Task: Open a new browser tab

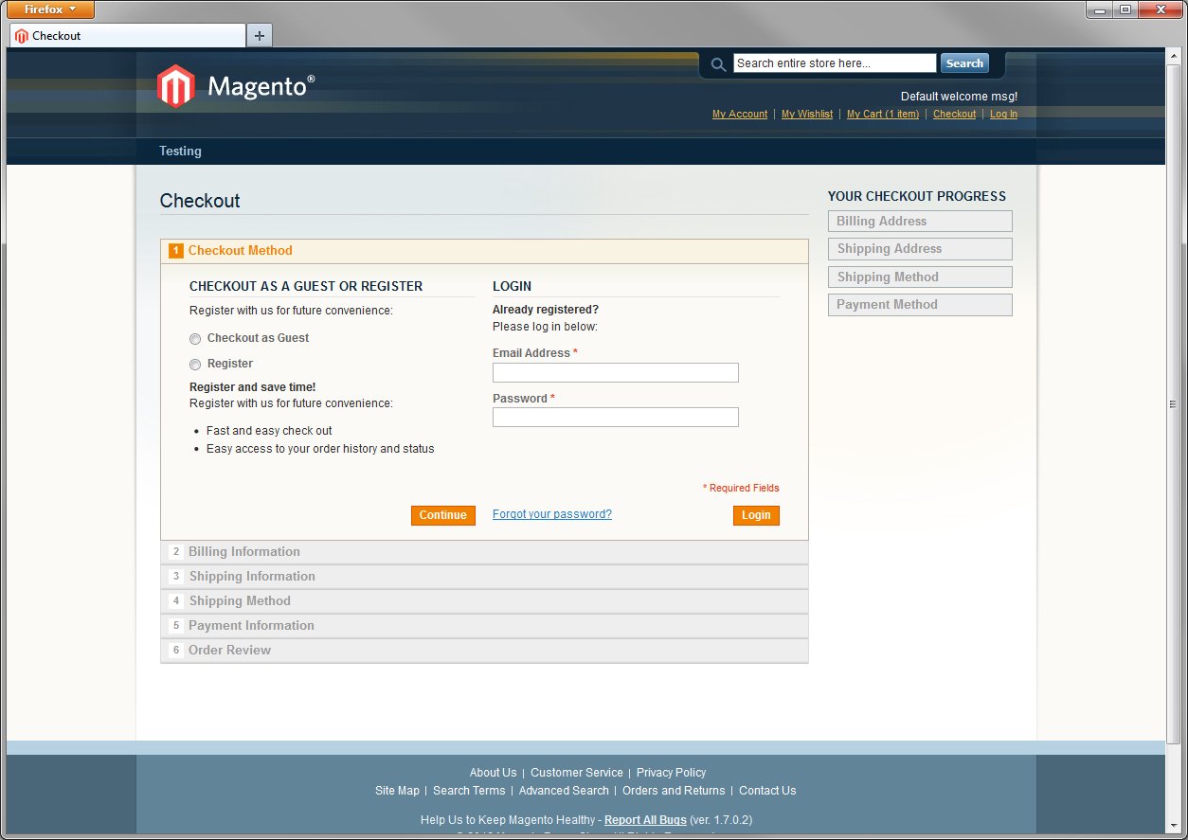Action: [x=259, y=36]
